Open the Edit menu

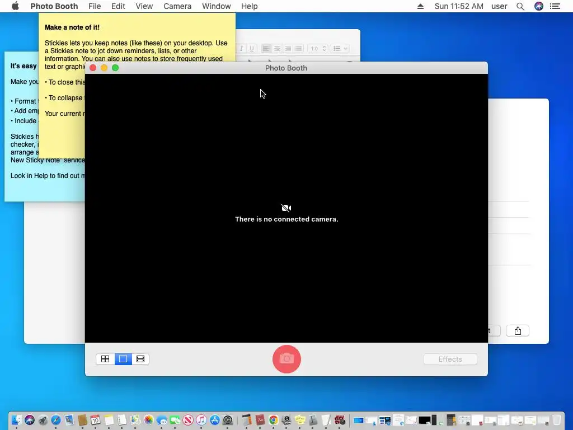[118, 6]
